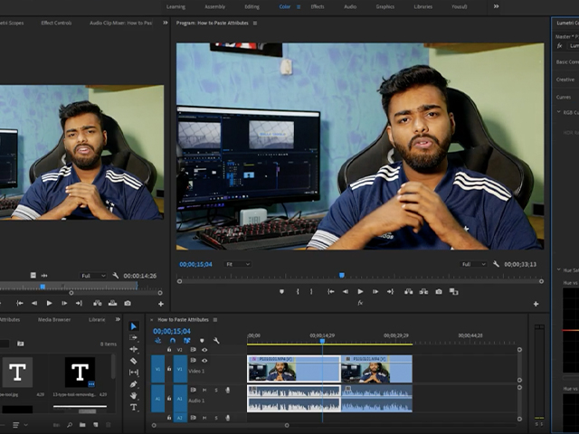The image size is (579, 434).
Task: Open Program monitor Full resolution dropdown
Action: tap(473, 264)
